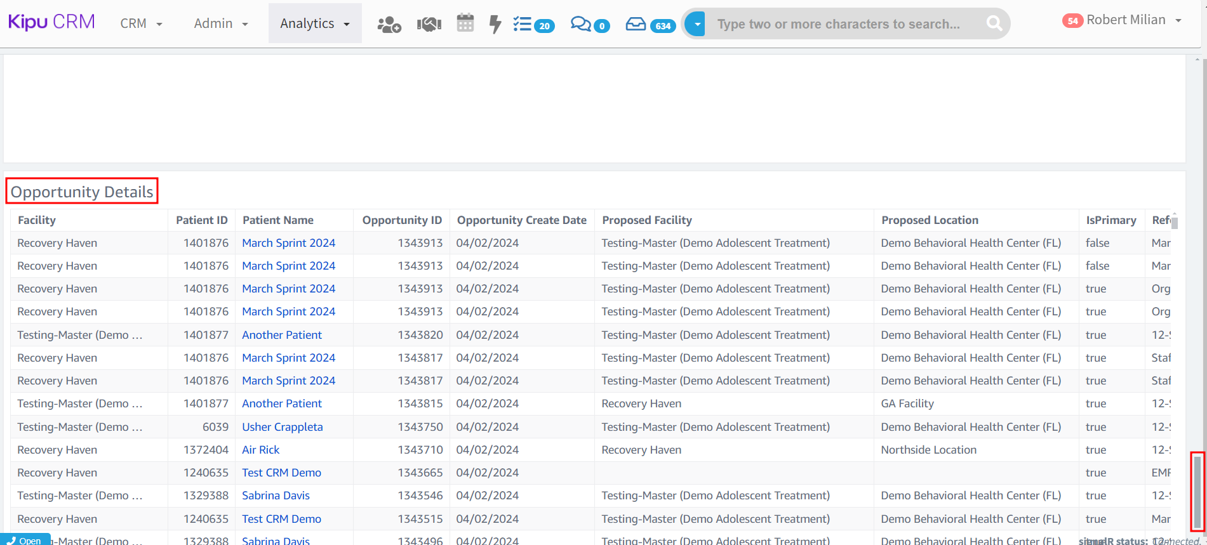This screenshot has width=1207, height=545.
Task: Open patient link Air Rick
Action: pyautogui.click(x=260, y=450)
